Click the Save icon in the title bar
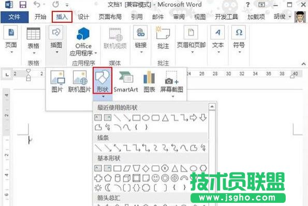Viewport: 308px width, 206px height. coord(23,5)
